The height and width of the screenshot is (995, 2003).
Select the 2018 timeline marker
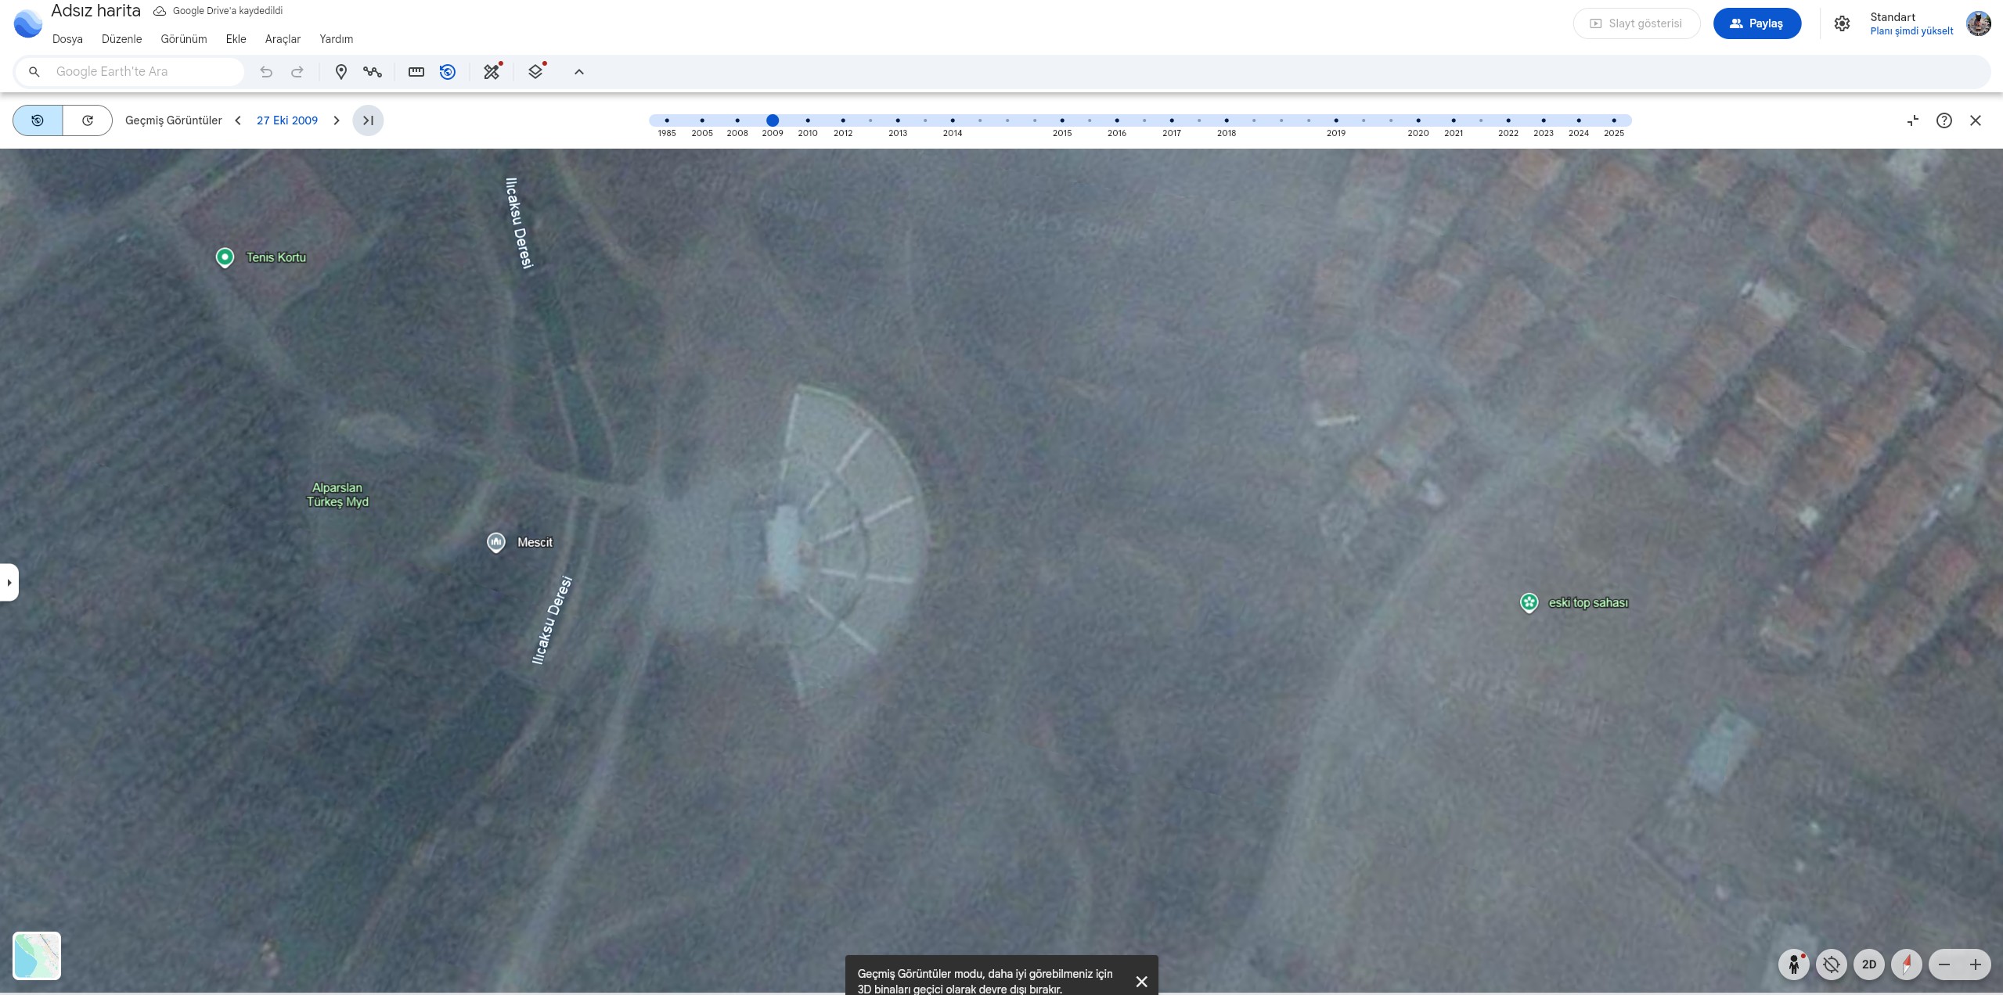(x=1227, y=120)
